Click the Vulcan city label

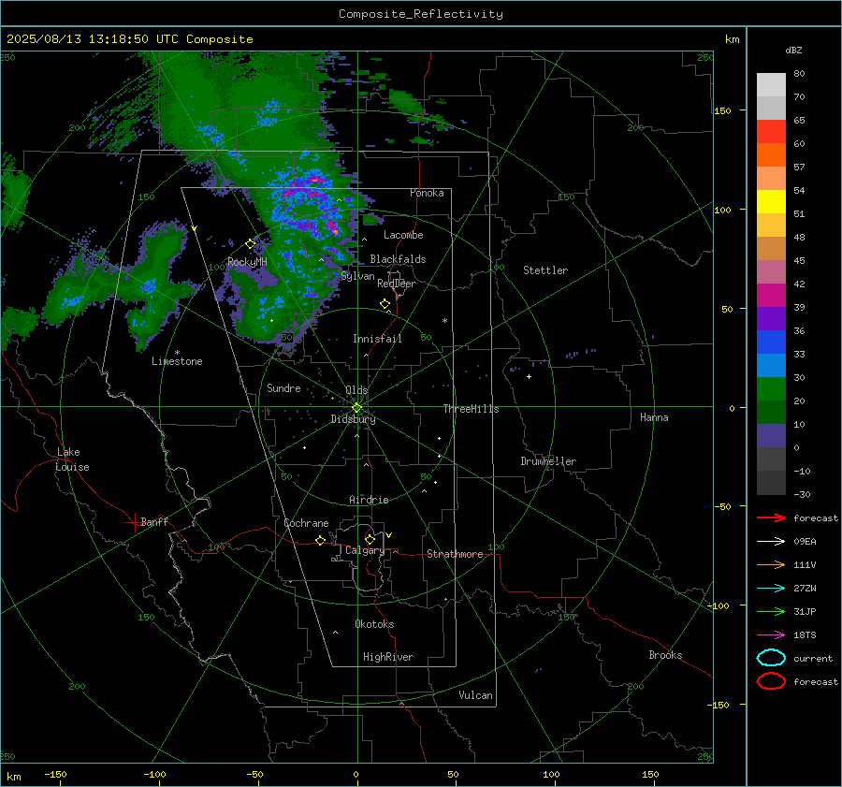click(475, 695)
